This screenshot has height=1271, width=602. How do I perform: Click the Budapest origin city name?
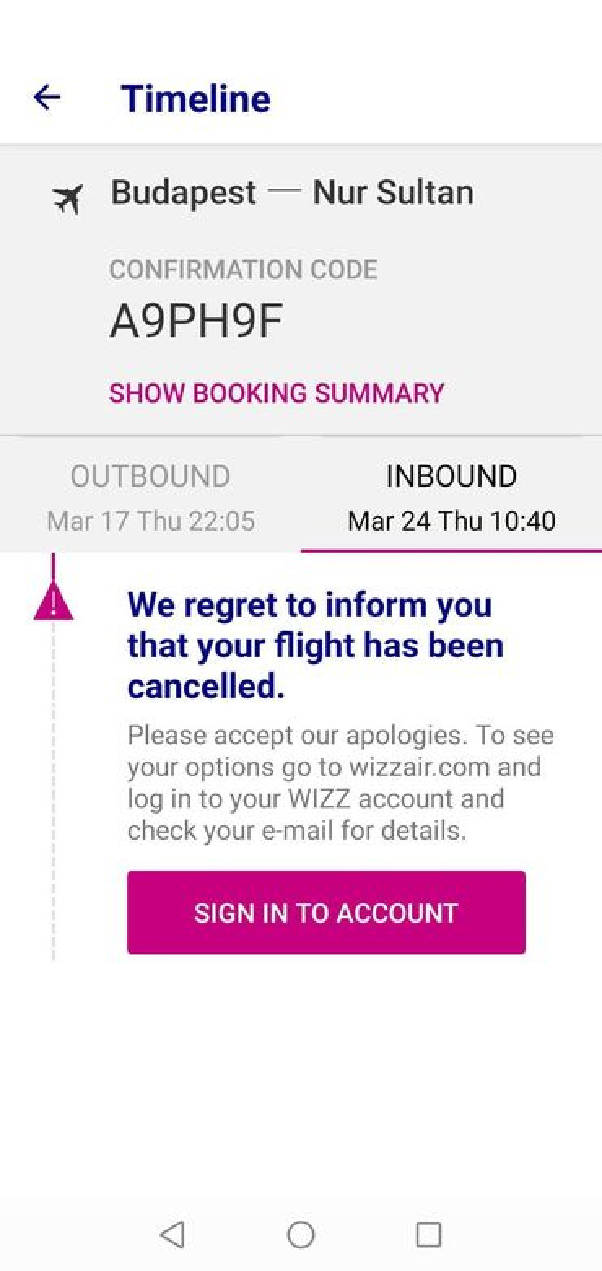click(x=184, y=193)
